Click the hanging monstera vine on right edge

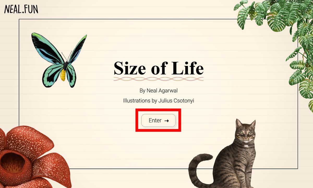click(303, 65)
